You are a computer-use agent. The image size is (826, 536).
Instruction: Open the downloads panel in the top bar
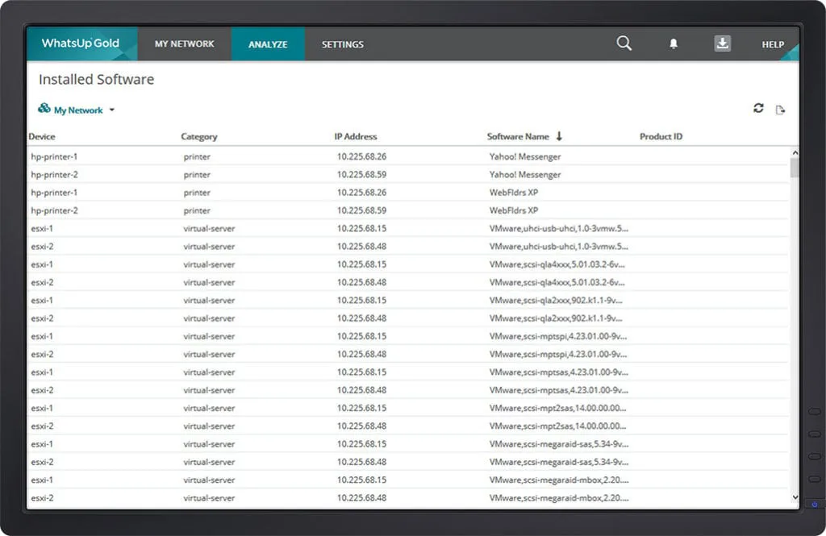coord(723,44)
